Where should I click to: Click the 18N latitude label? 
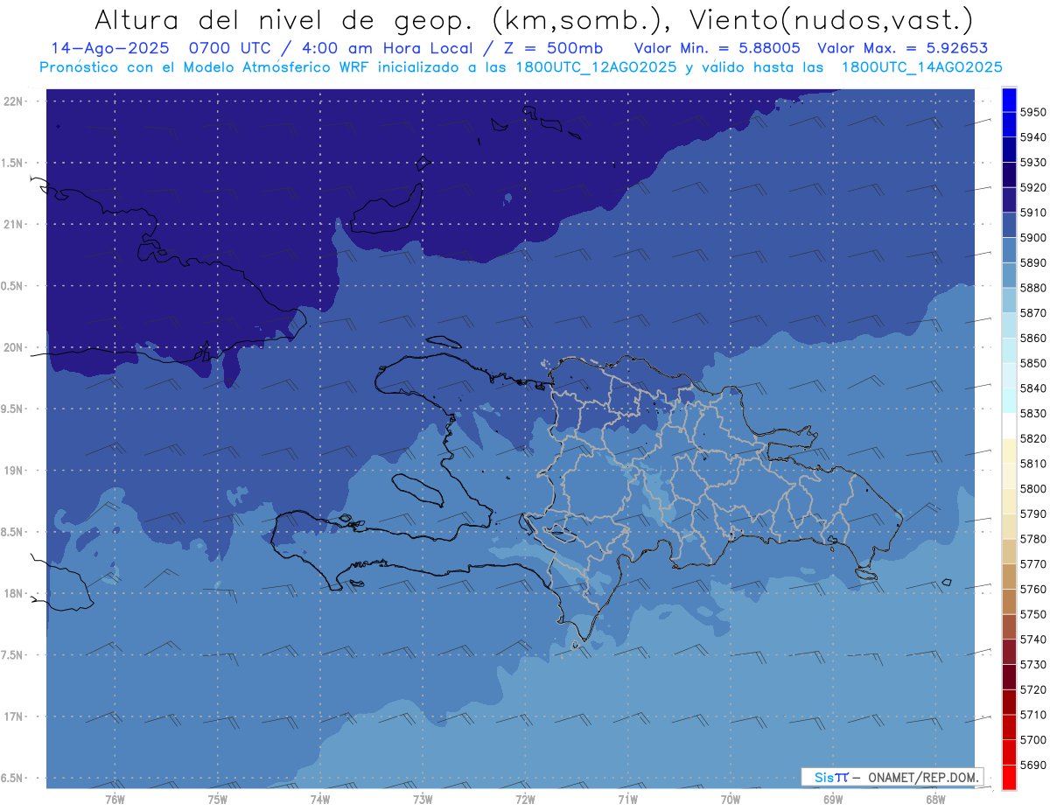(x=12, y=593)
